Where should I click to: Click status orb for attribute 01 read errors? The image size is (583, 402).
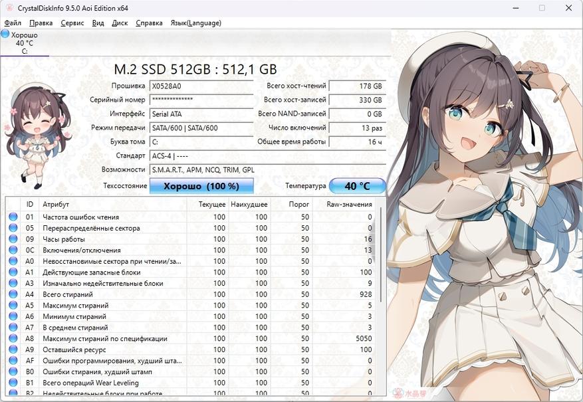point(13,217)
